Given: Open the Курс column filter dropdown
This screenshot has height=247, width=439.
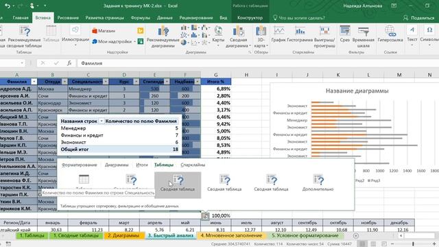Looking at the screenshot, I should [136, 82].
